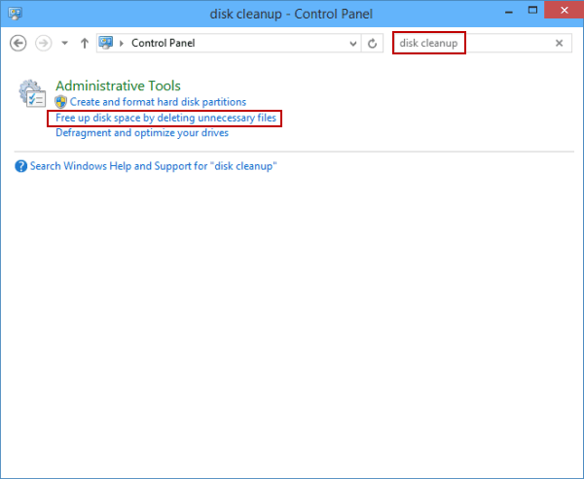Go up one level with the up arrow
584x479 pixels.
85,43
